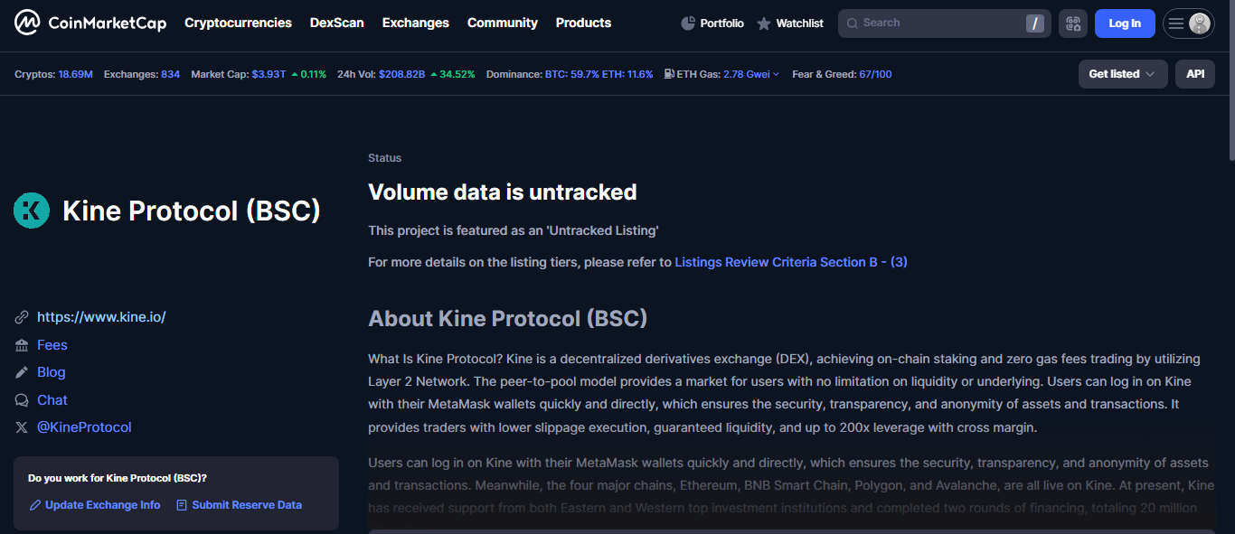The image size is (1235, 534).
Task: Click the Kine Protocol logo icon
Action: pyautogui.click(x=32, y=211)
